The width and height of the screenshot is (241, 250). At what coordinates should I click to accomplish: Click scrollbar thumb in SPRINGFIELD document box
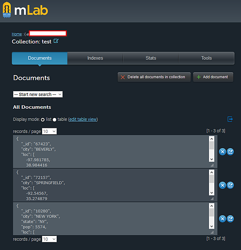(211, 179)
